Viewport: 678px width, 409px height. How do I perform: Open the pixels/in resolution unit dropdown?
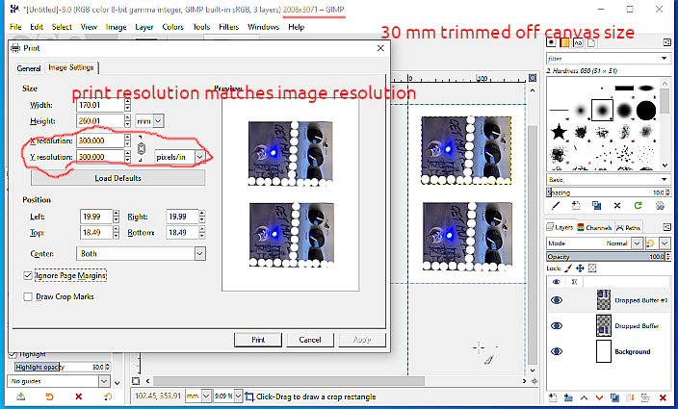click(179, 157)
